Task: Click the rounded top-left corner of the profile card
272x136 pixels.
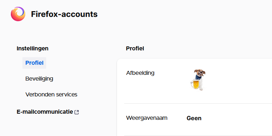Action: coord(119,61)
